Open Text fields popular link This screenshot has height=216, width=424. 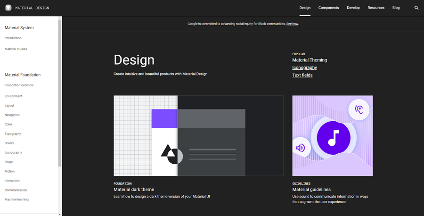(x=302, y=75)
